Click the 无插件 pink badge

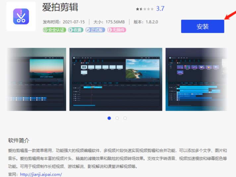pos(116,30)
